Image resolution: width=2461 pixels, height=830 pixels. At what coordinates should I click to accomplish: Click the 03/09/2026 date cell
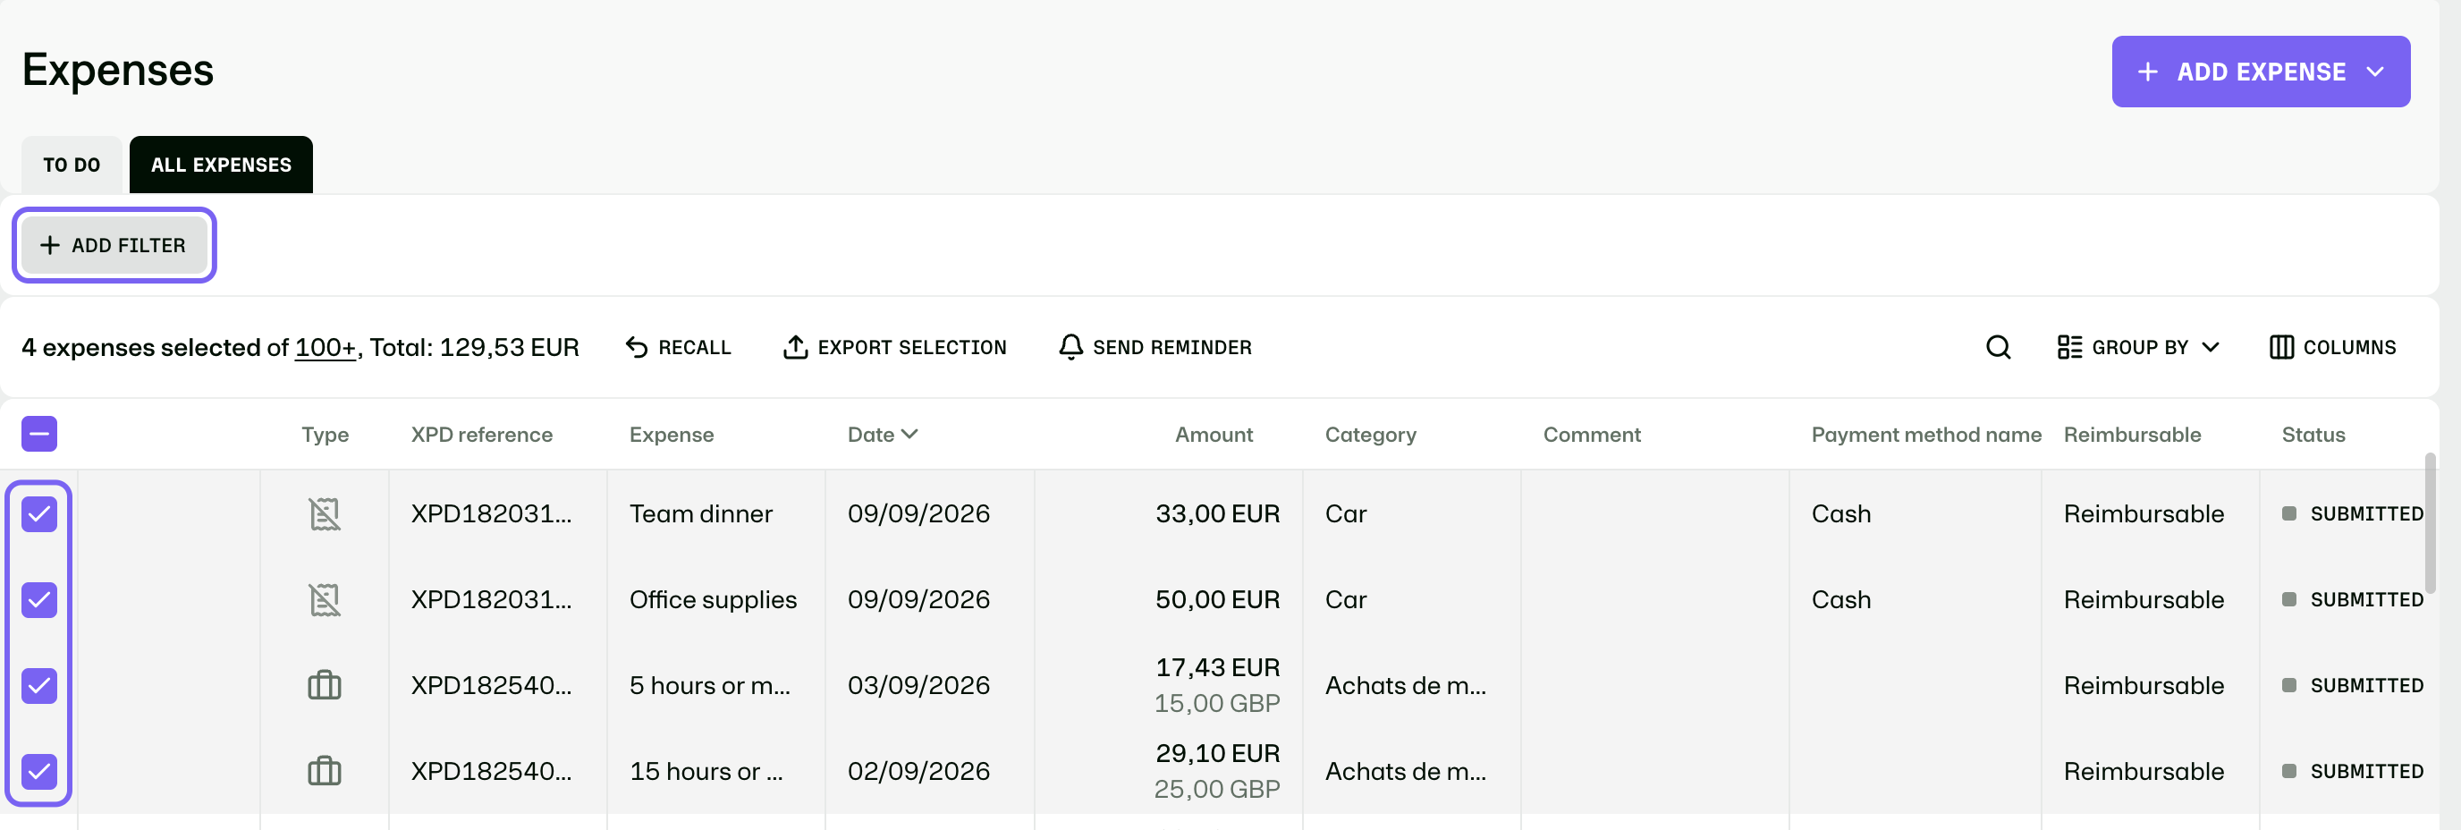click(918, 686)
